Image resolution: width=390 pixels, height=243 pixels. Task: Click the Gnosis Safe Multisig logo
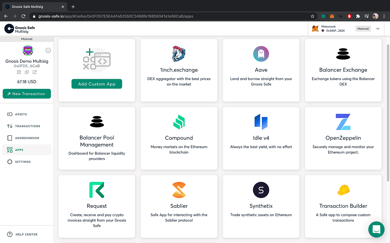19,29
